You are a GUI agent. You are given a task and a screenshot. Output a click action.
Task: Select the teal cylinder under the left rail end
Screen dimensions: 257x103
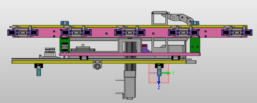pos(39,72)
